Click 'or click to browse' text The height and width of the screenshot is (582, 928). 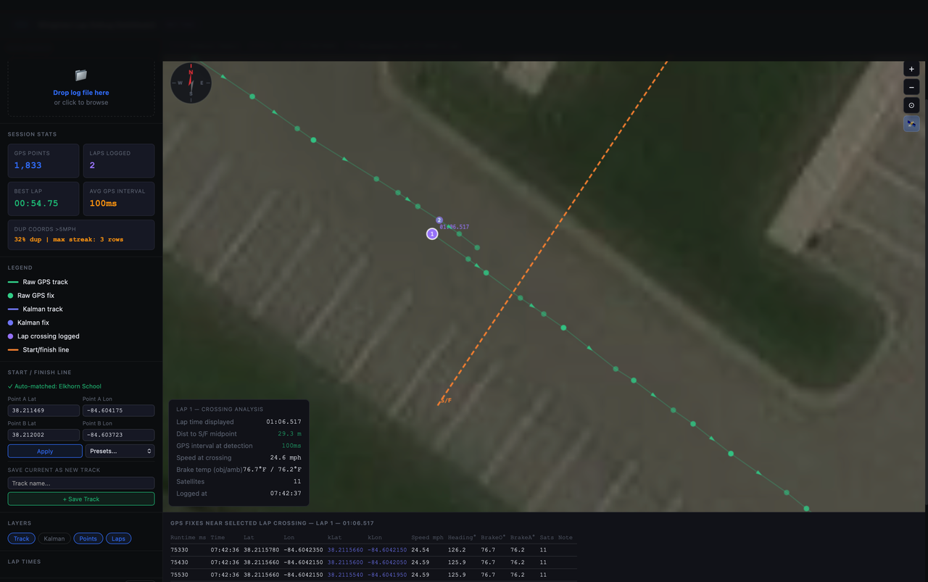[81, 102]
